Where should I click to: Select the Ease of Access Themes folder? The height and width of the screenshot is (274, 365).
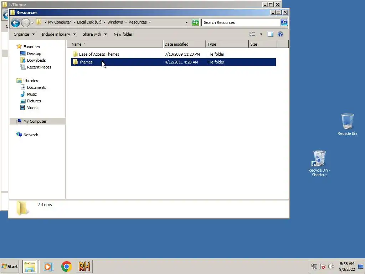[174, 54]
